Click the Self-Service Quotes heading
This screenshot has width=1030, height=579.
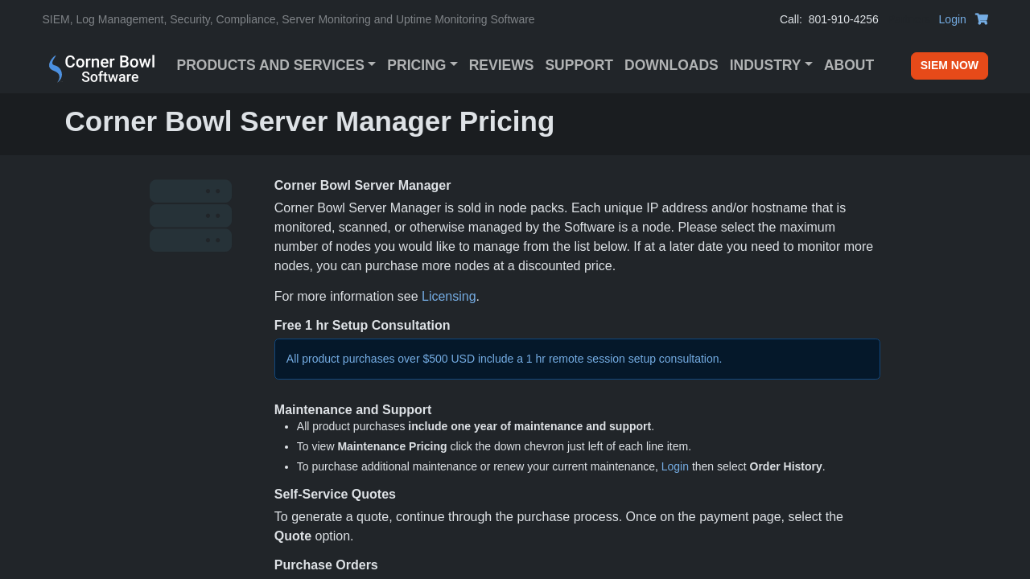(335, 495)
